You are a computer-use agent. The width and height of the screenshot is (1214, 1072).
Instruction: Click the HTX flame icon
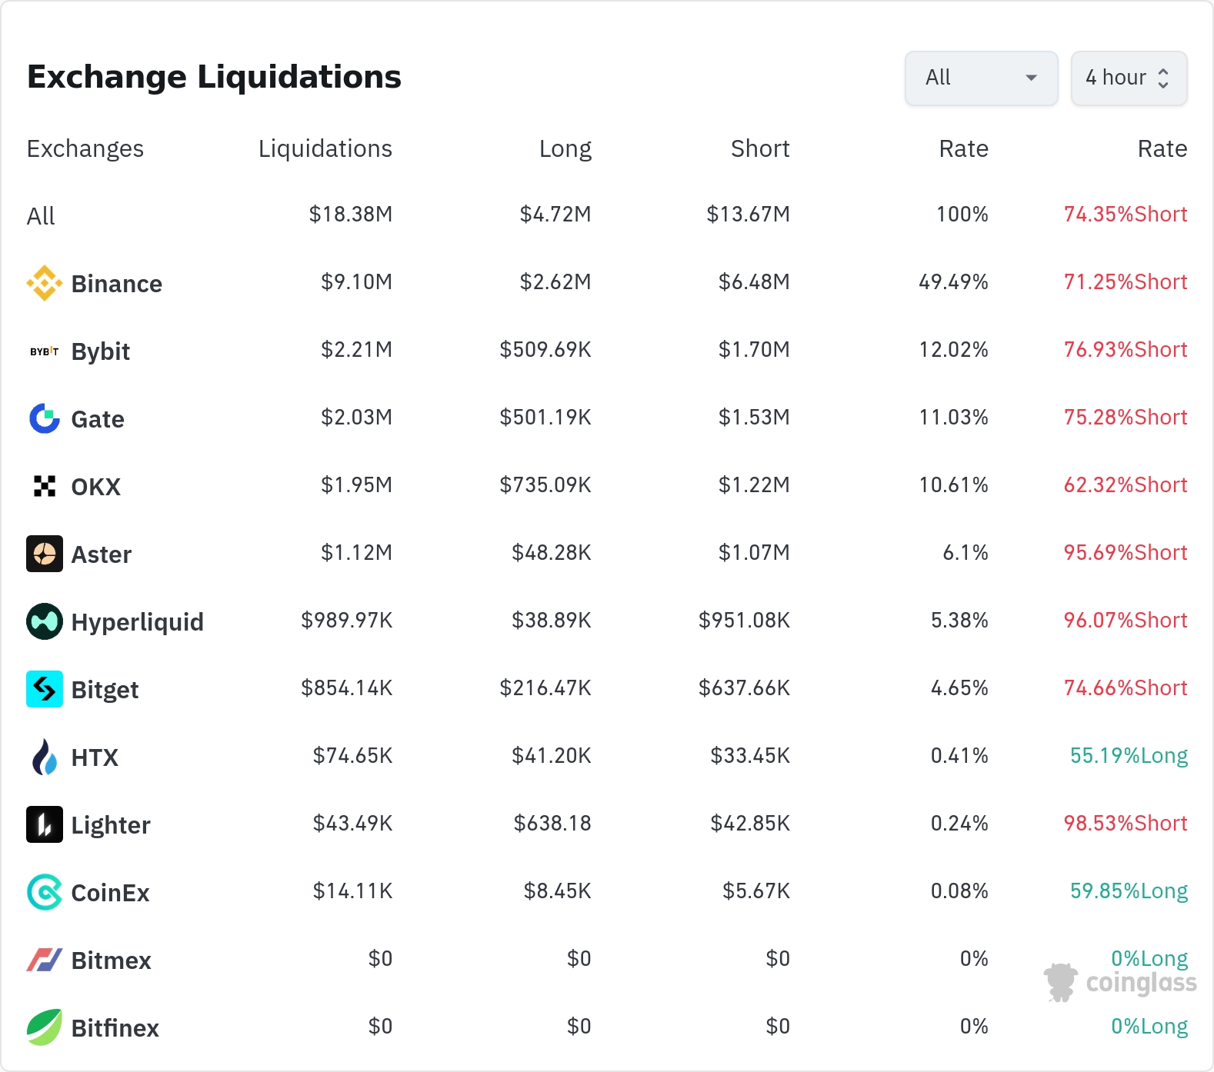point(45,757)
